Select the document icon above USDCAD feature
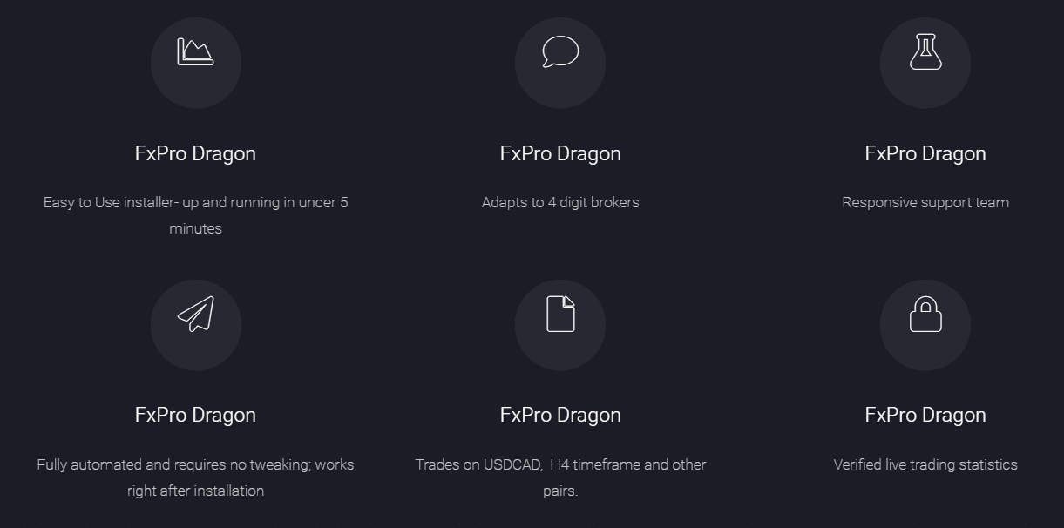Screen dimensions: 1064x528 [560, 324]
